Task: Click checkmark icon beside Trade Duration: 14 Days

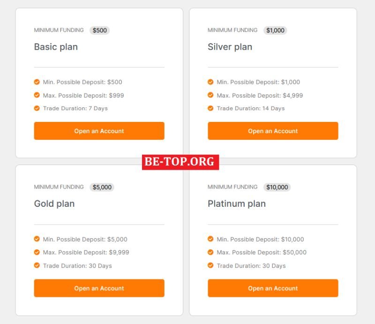Action: pos(210,108)
